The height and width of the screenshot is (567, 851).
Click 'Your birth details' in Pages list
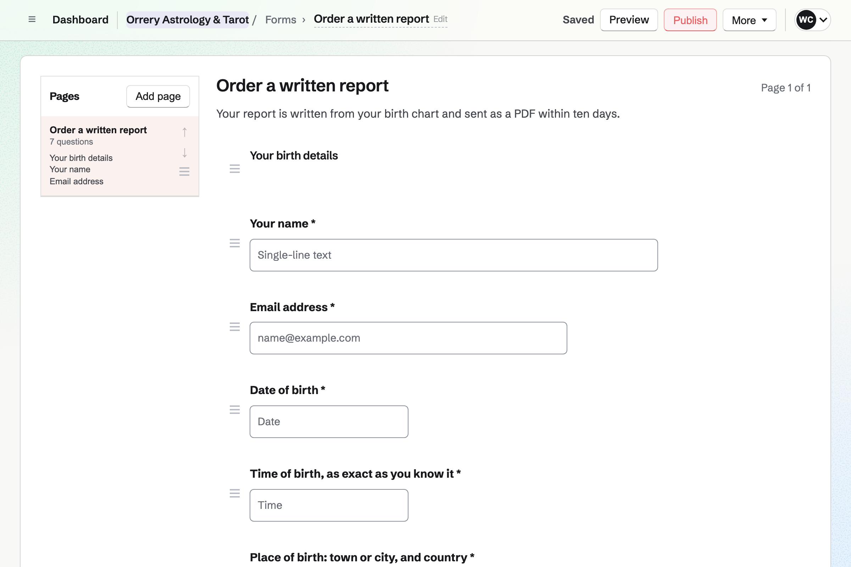pos(81,158)
